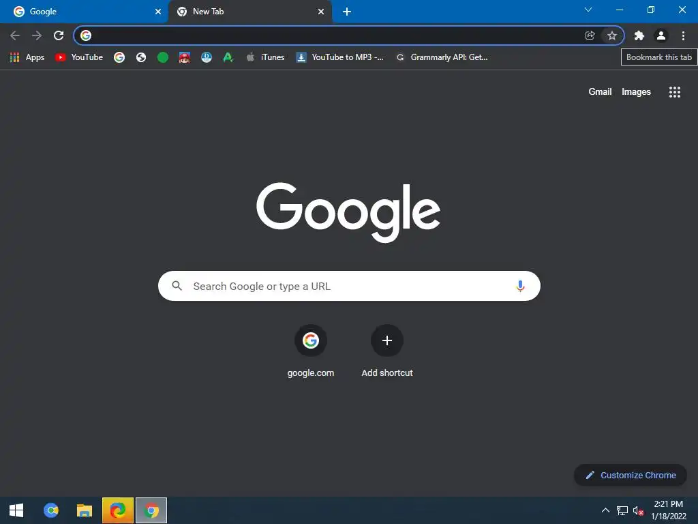Click the magnifier icon in the search box
The width and height of the screenshot is (698, 524).
(177, 286)
